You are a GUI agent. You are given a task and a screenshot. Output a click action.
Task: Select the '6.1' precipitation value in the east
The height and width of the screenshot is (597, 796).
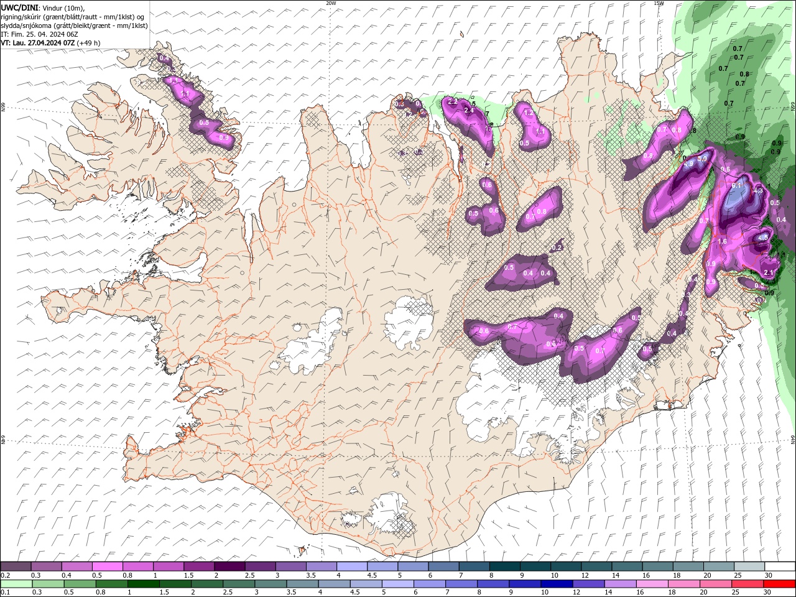738,185
